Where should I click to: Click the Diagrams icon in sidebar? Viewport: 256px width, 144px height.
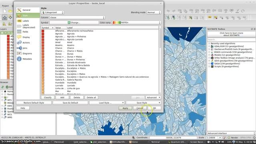[19, 53]
